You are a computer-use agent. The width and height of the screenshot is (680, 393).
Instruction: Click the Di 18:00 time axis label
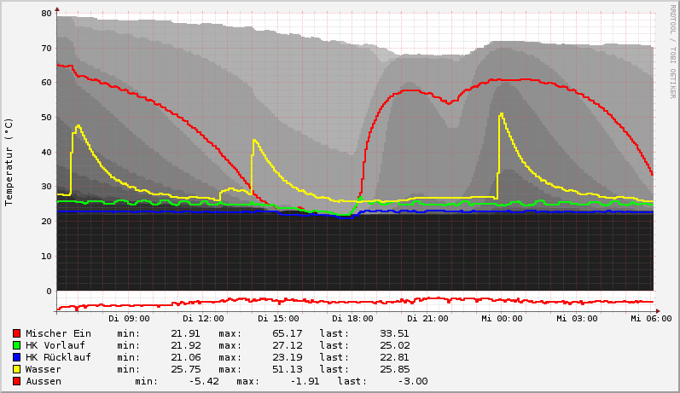tap(352, 318)
